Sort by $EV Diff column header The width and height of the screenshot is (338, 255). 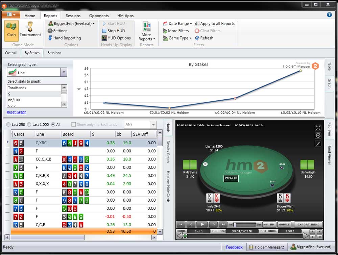point(144,134)
